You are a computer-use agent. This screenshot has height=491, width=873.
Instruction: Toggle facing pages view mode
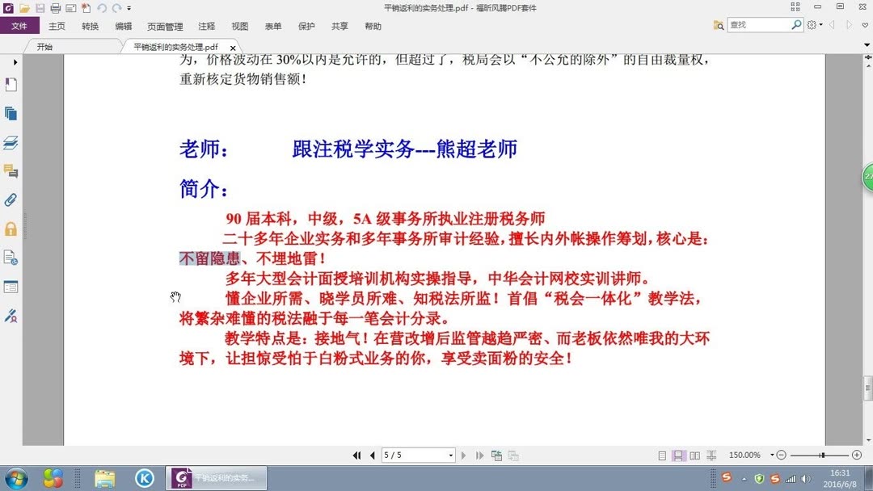click(x=694, y=455)
